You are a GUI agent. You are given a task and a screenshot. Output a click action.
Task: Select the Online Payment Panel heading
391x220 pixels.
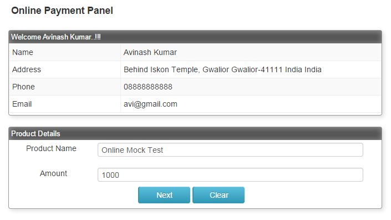point(62,11)
